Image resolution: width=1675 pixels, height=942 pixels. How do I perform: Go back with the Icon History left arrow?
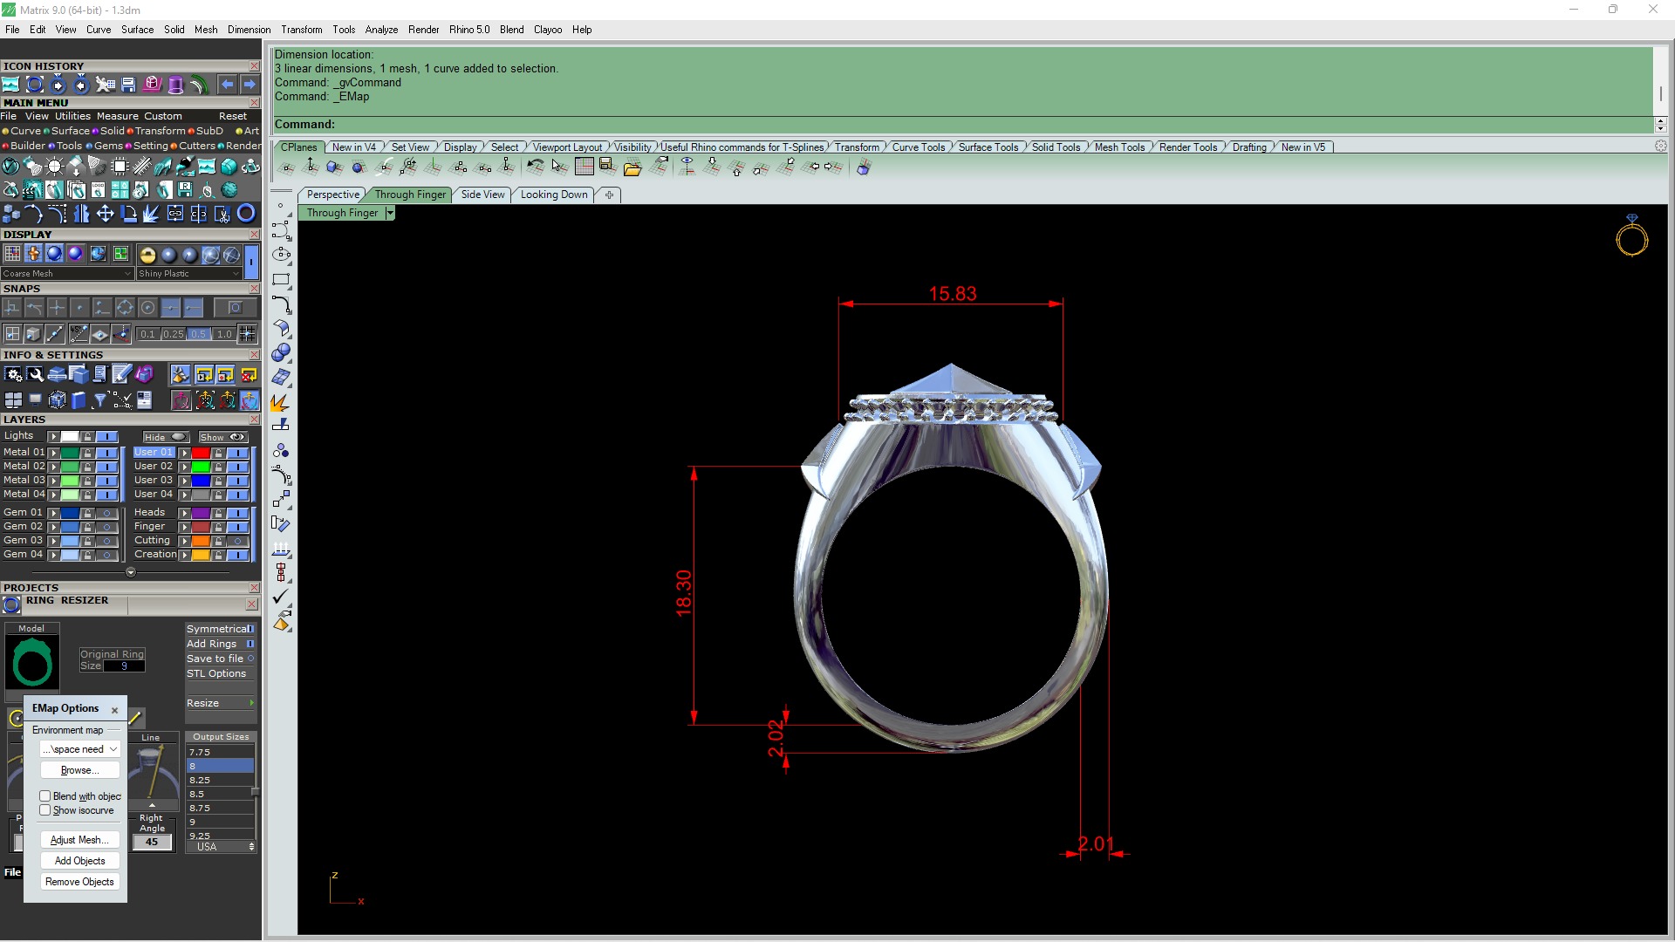(228, 85)
